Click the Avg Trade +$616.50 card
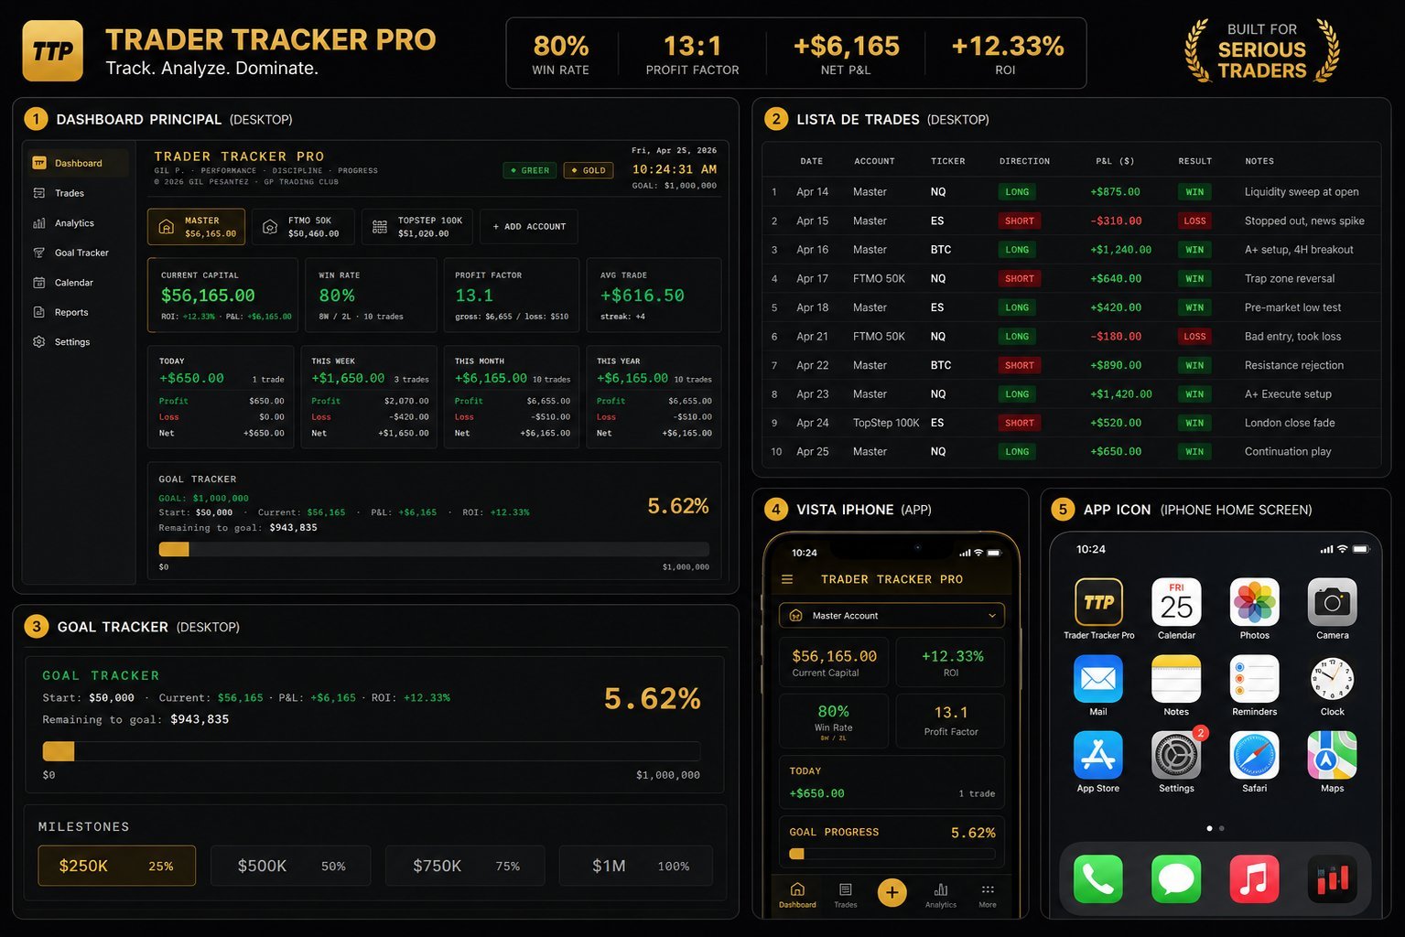Image resolution: width=1405 pixels, height=937 pixels. click(654, 295)
